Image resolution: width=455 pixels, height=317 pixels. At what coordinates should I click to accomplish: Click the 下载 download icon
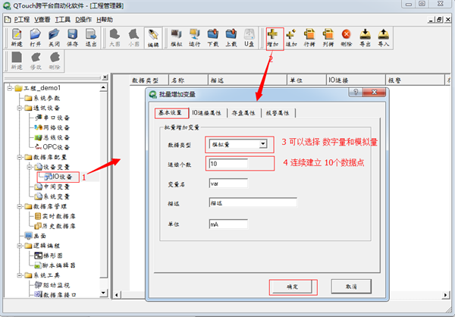pos(212,37)
